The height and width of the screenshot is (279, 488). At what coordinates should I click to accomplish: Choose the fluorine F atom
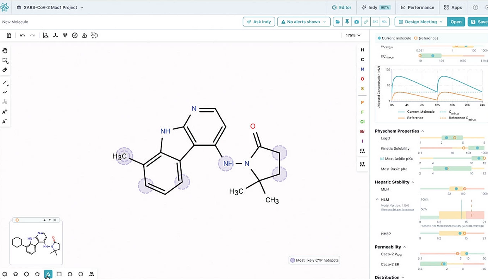pos(363,112)
